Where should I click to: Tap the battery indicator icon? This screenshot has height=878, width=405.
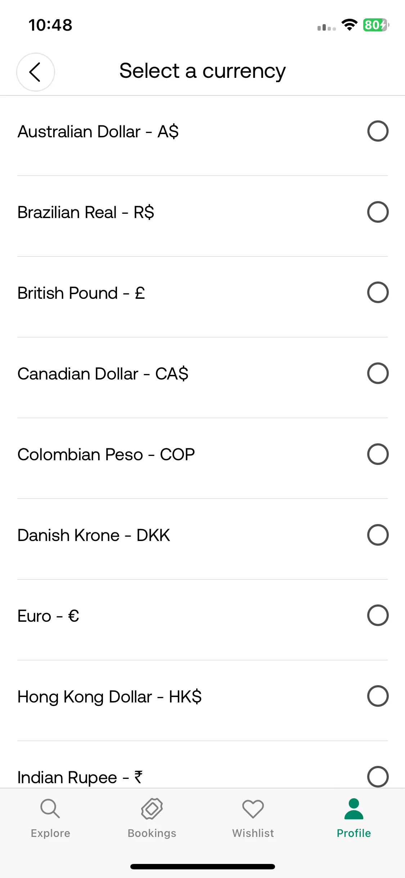[x=376, y=25]
